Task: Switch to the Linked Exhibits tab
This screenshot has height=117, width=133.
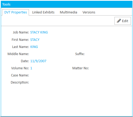Action: [43, 12]
